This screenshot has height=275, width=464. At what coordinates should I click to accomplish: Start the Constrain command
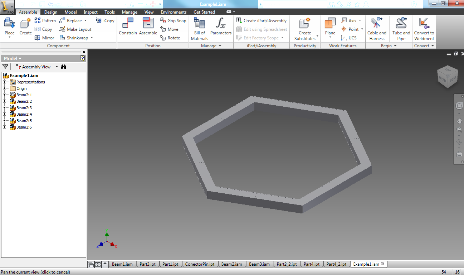click(128, 27)
